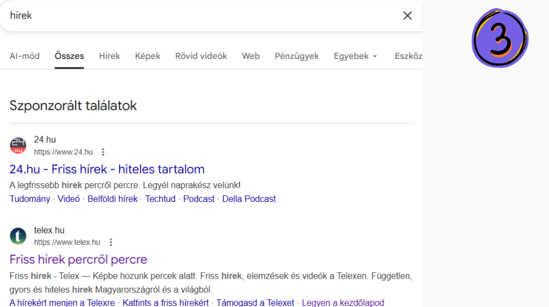The image size is (549, 307).
Task: Open "24.hu - Friss hírek - hiteles tartalom" result
Action: [x=107, y=169]
